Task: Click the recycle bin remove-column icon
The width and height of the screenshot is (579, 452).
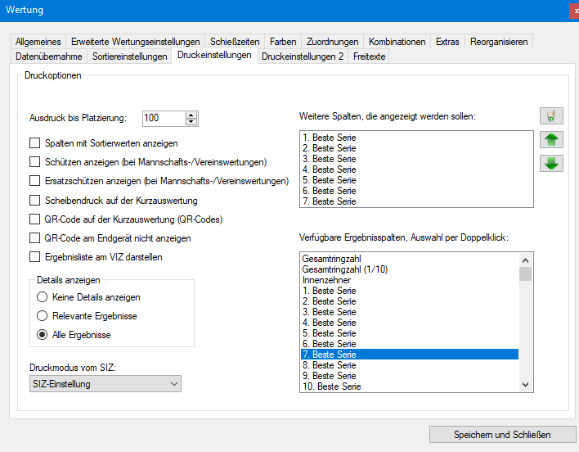Action: coord(551,115)
